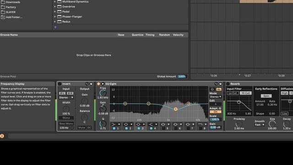293x165 pixels.
Task: Click the EQ Eight filter Gain knob
Action: point(103,109)
